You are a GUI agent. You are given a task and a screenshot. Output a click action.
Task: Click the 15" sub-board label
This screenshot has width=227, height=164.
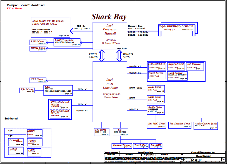[10, 131]
